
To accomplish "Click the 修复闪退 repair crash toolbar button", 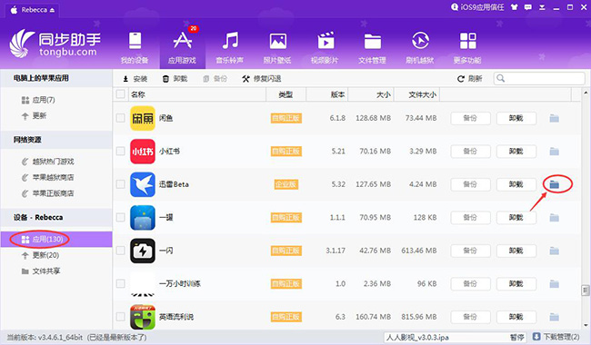I will [x=262, y=79].
